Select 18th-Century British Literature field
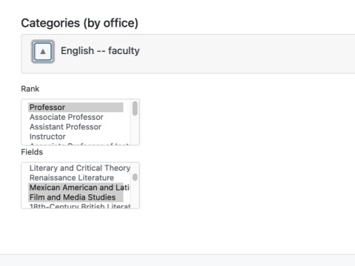 (79, 205)
